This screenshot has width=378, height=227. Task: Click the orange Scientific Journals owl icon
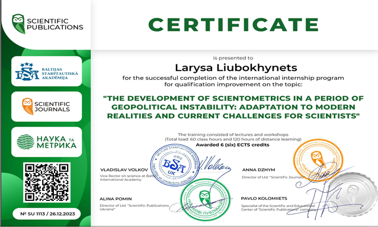click(27, 106)
